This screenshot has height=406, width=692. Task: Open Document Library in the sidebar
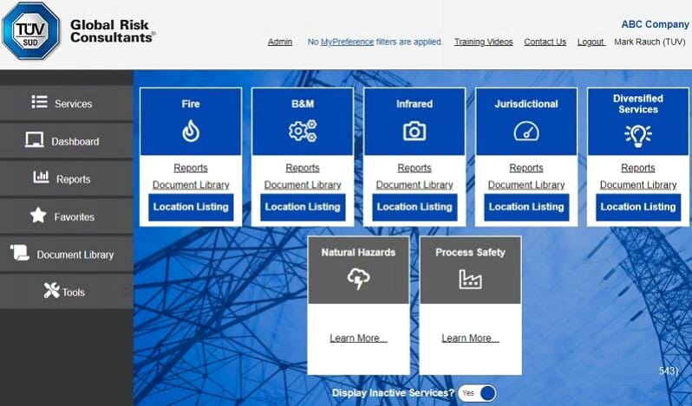pos(66,255)
